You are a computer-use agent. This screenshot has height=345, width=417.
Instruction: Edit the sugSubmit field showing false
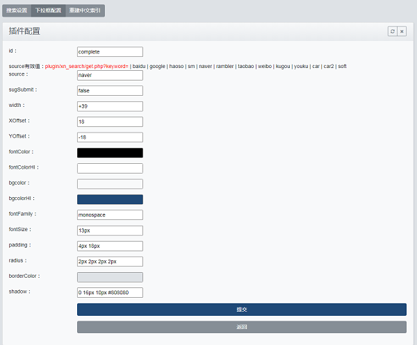tap(110, 90)
